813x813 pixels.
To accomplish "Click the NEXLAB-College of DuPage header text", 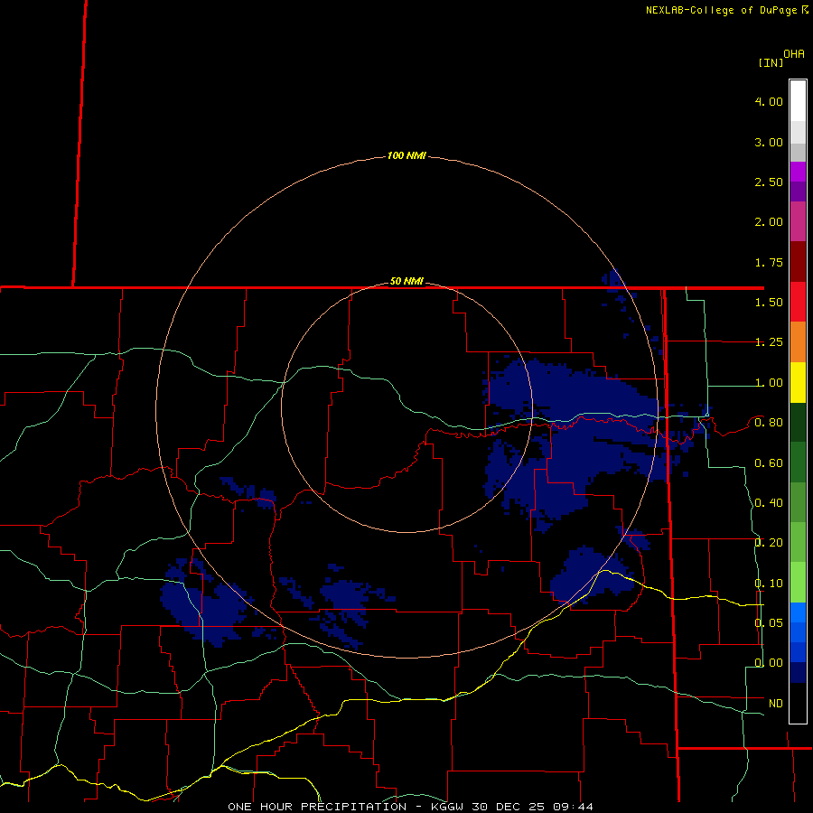I will tap(721, 10).
